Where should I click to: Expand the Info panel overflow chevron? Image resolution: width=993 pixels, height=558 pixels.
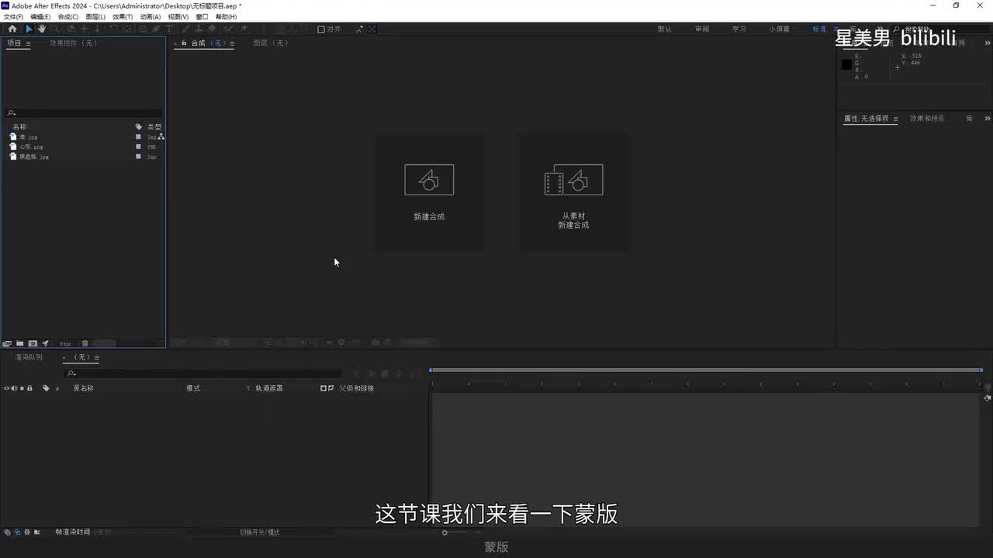[x=987, y=43]
